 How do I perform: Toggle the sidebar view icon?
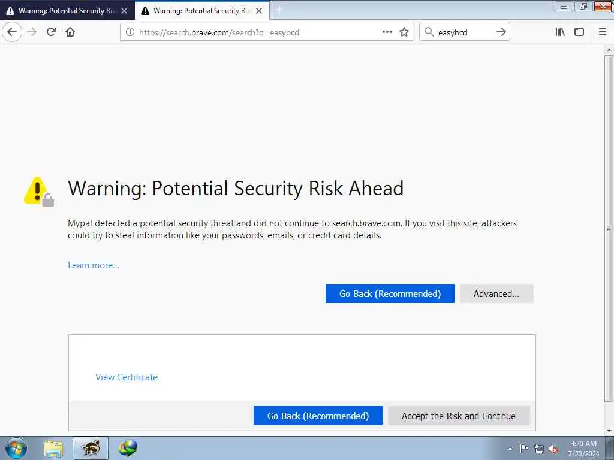point(579,32)
